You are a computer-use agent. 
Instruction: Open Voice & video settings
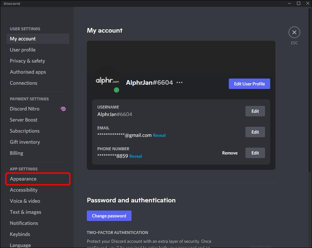click(25, 201)
